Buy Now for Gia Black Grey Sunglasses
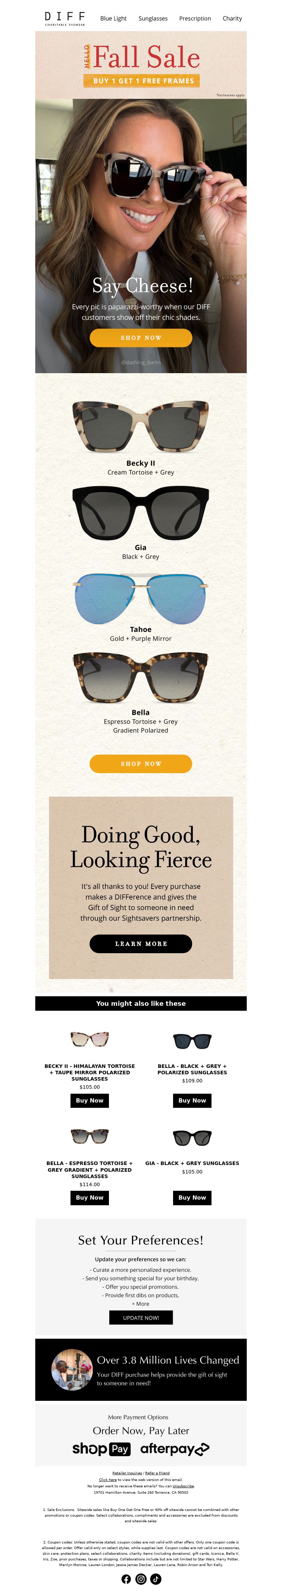The height and width of the screenshot is (1595, 282). click(192, 1197)
